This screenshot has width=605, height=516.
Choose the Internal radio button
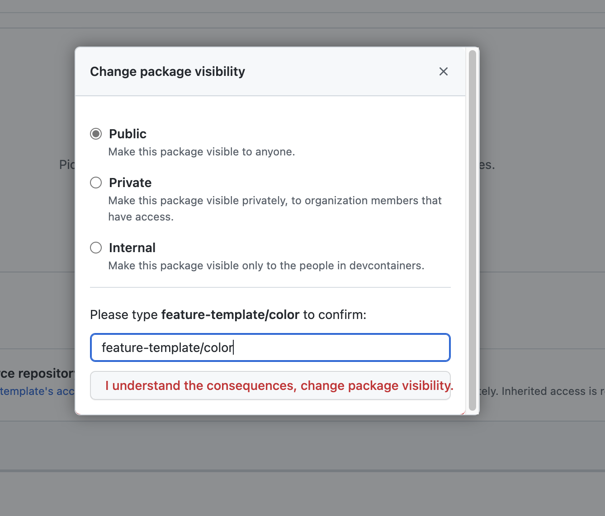96,248
